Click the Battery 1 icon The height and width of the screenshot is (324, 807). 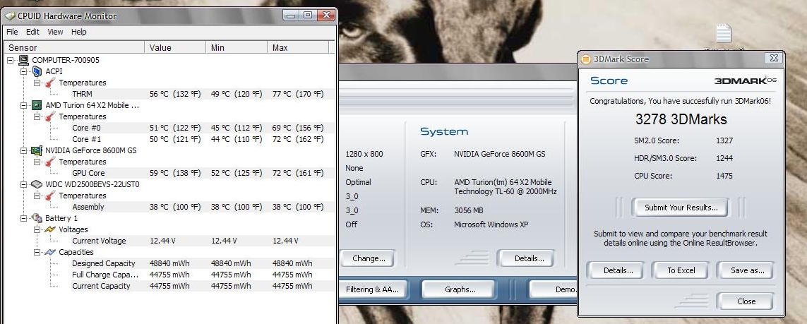pos(37,218)
